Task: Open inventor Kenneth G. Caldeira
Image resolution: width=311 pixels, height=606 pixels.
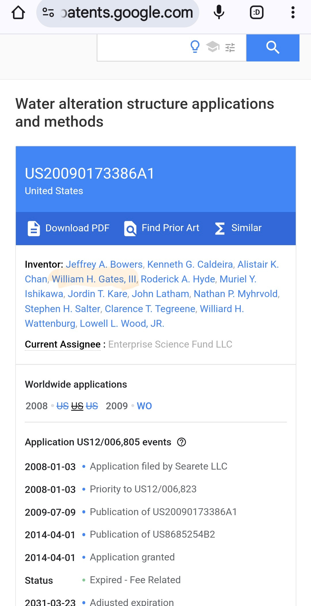Action: coord(190,264)
